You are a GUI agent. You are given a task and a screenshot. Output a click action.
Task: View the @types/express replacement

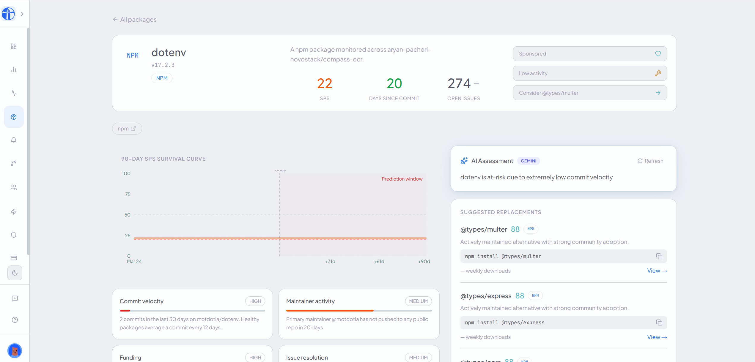point(657,337)
